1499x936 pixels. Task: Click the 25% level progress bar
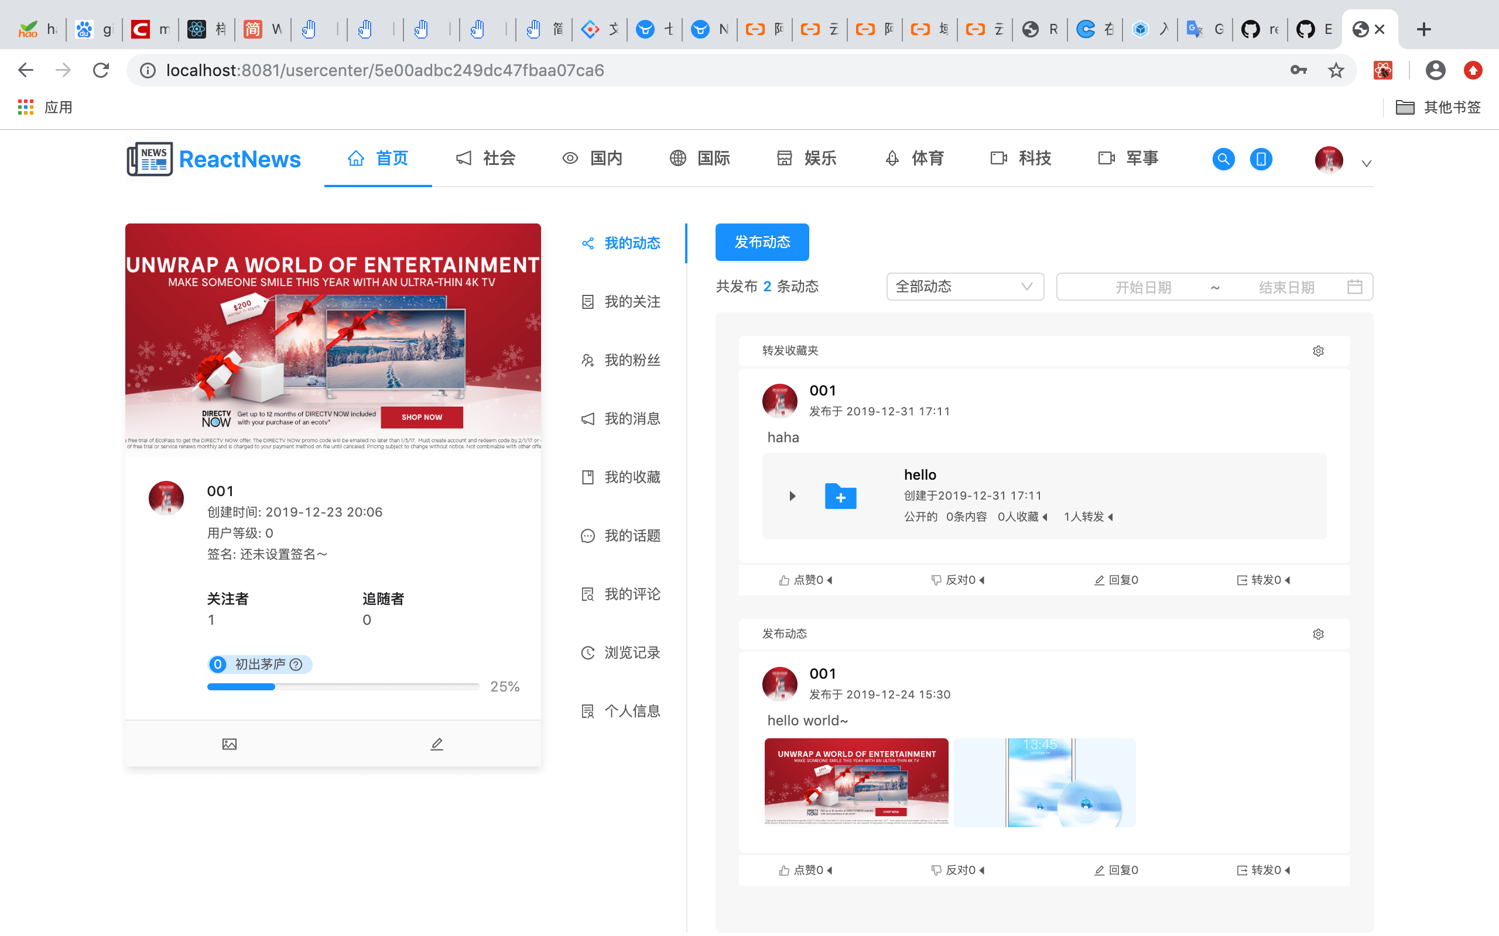(x=343, y=687)
